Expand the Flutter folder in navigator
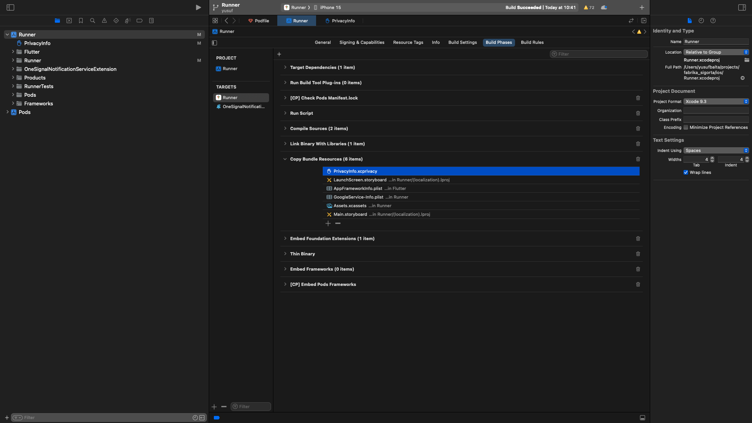The height and width of the screenshot is (423, 752). (x=13, y=52)
